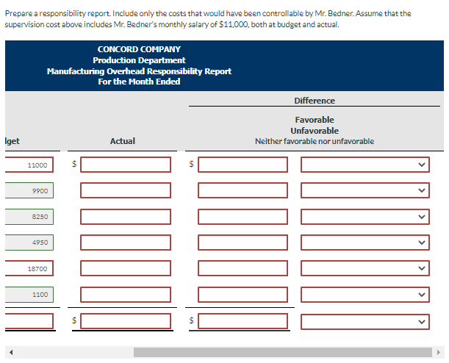Click the horizontal scrollbar thumb

(283, 353)
